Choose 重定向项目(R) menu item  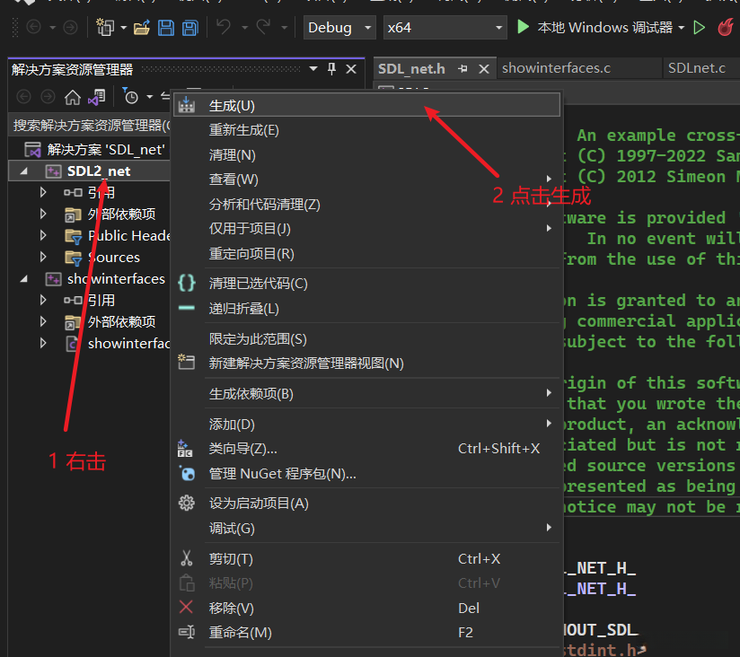point(366,254)
